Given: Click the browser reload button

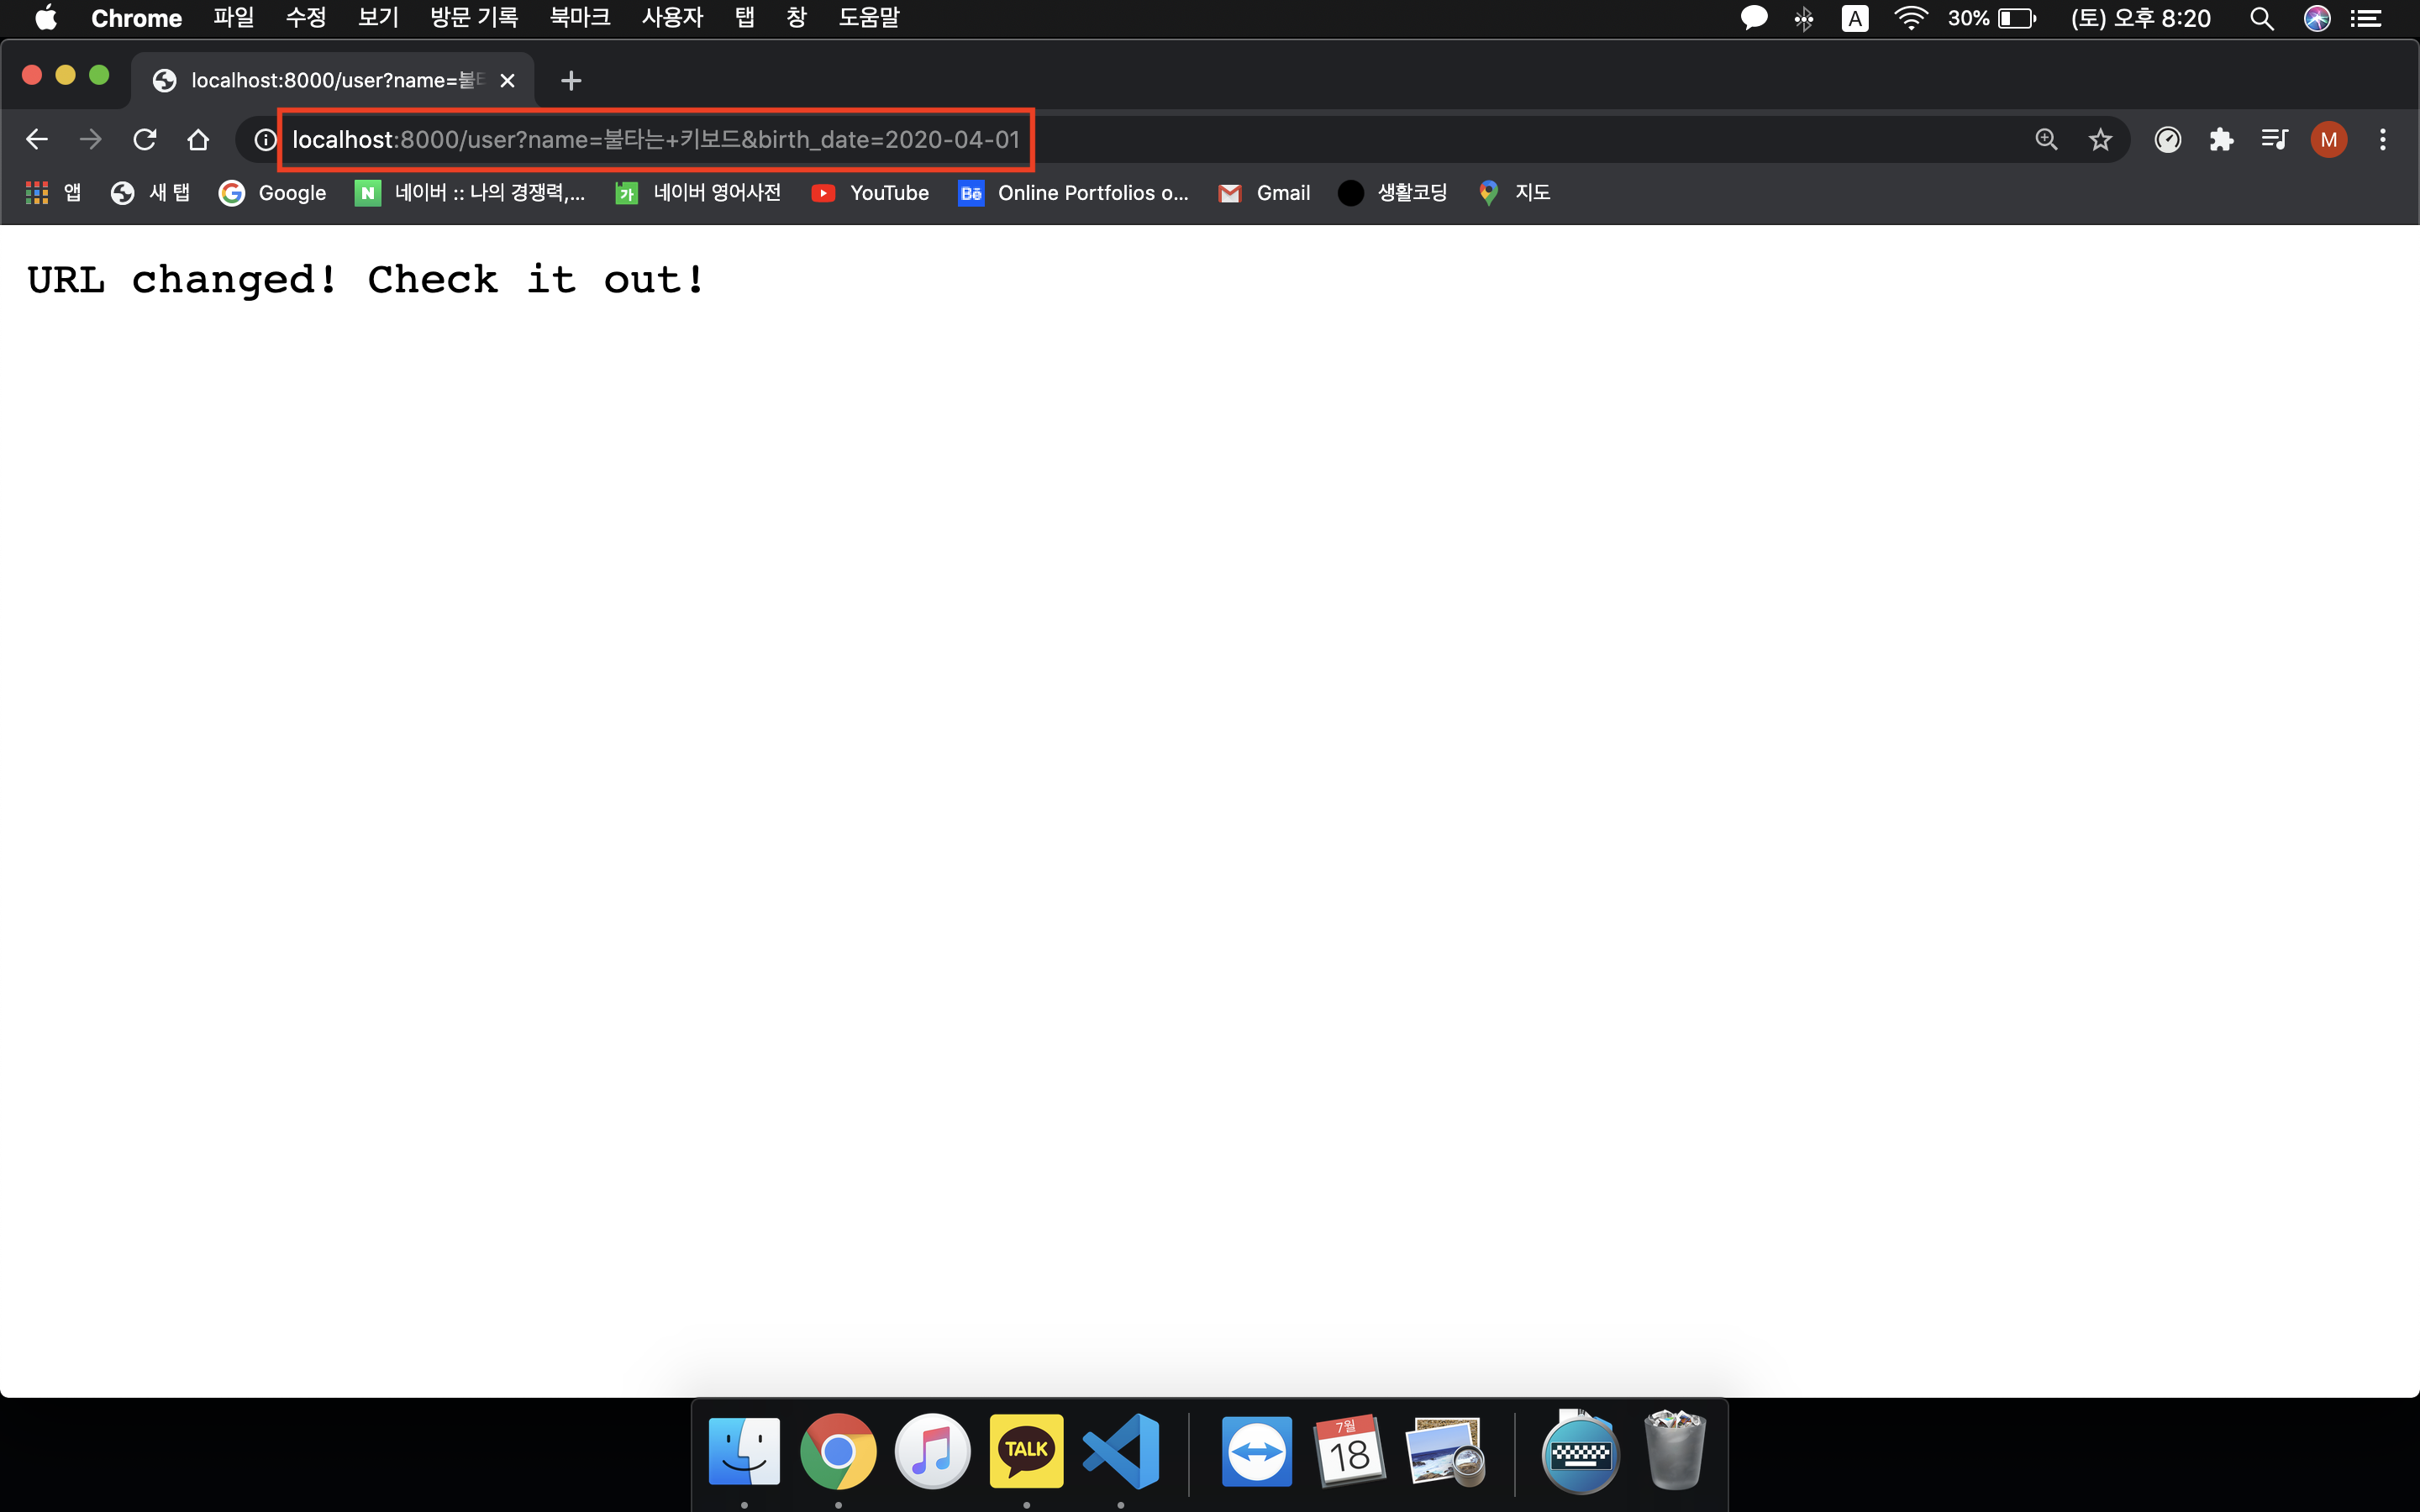Looking at the screenshot, I should [145, 139].
